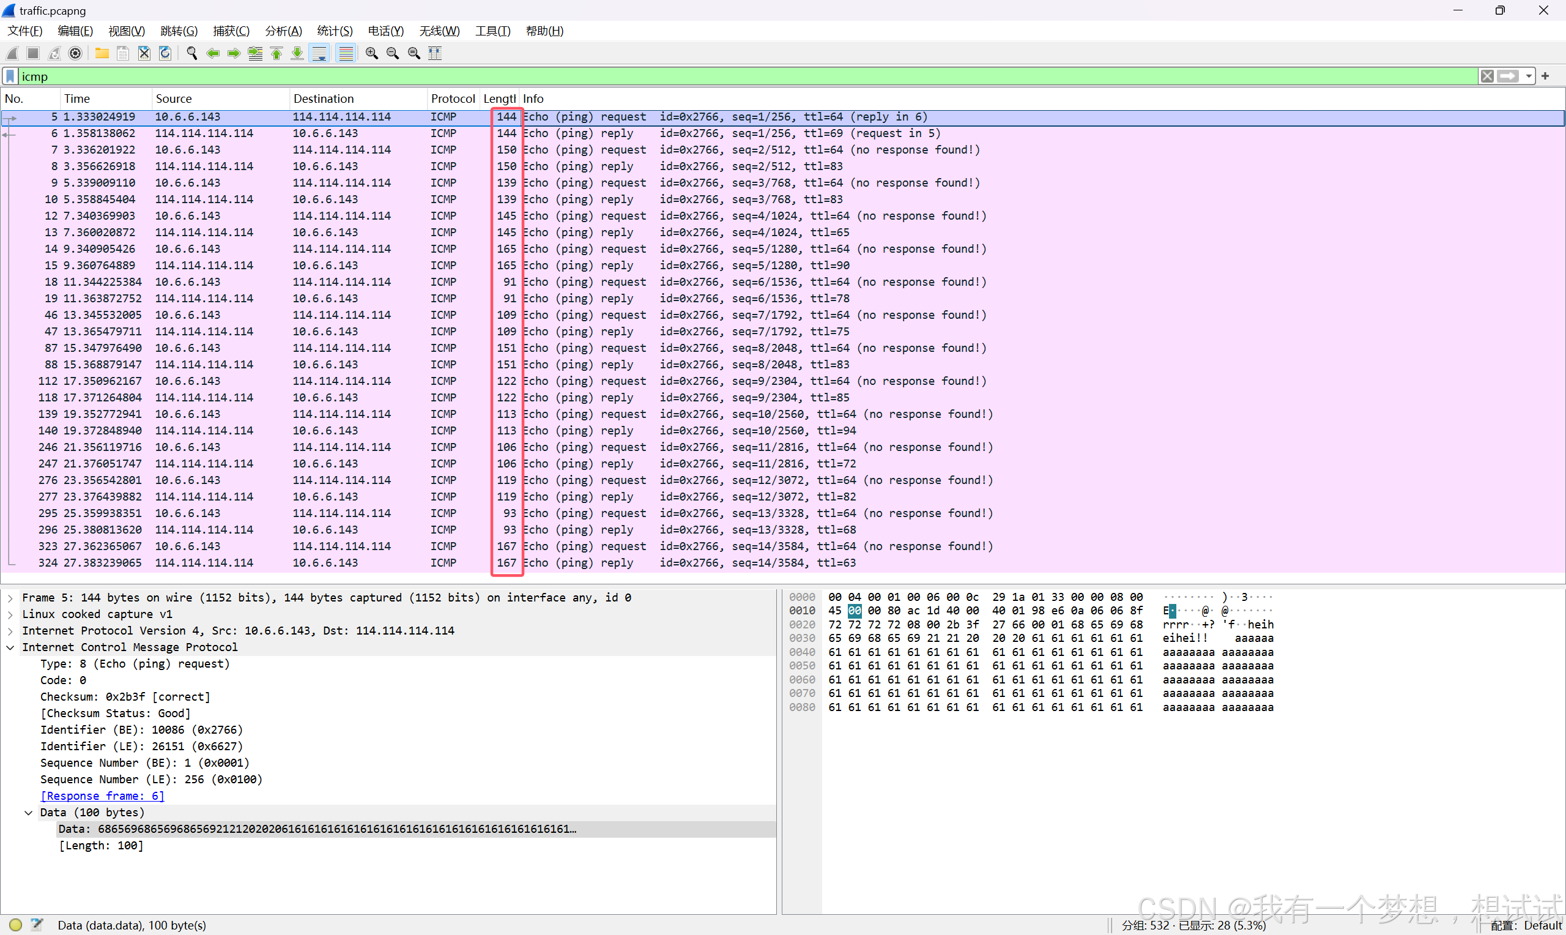Image resolution: width=1566 pixels, height=935 pixels.
Task: Open a capture file via folder icon
Action: [102, 54]
